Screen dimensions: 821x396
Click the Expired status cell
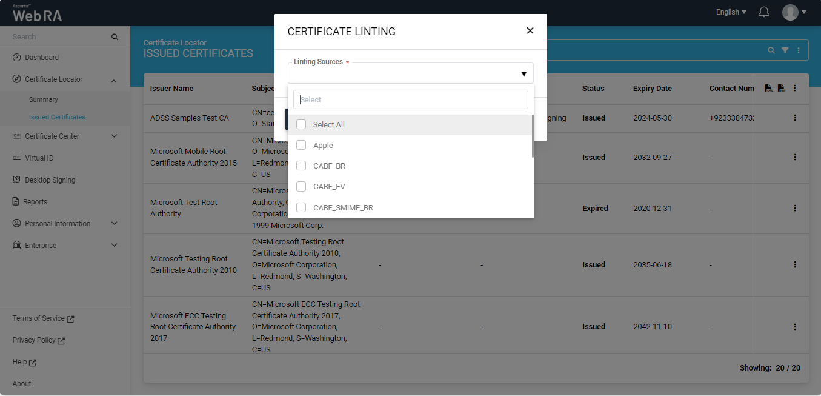pyautogui.click(x=595, y=209)
